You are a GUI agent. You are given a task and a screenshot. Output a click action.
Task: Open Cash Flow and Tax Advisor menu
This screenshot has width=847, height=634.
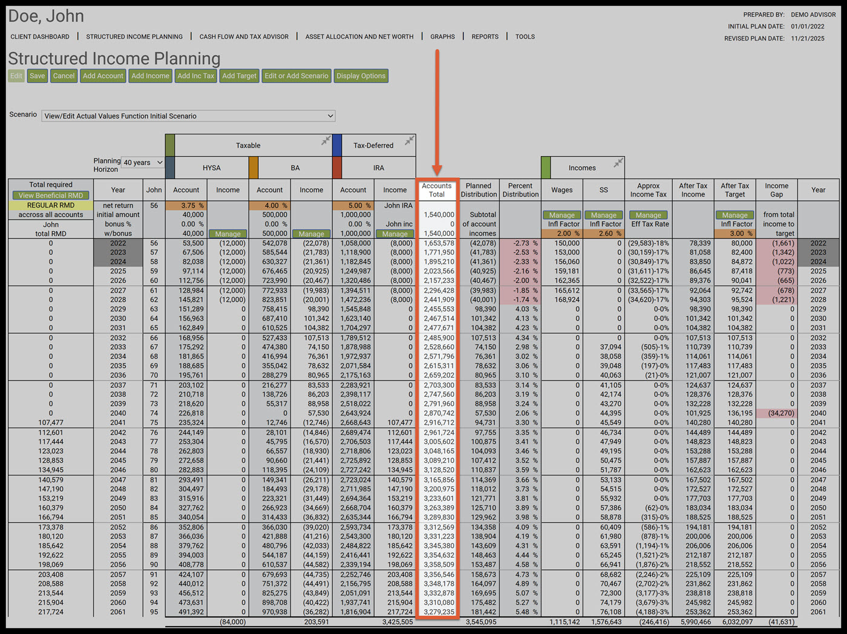tap(244, 36)
